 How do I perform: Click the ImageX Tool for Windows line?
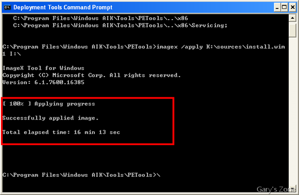coord(43,68)
